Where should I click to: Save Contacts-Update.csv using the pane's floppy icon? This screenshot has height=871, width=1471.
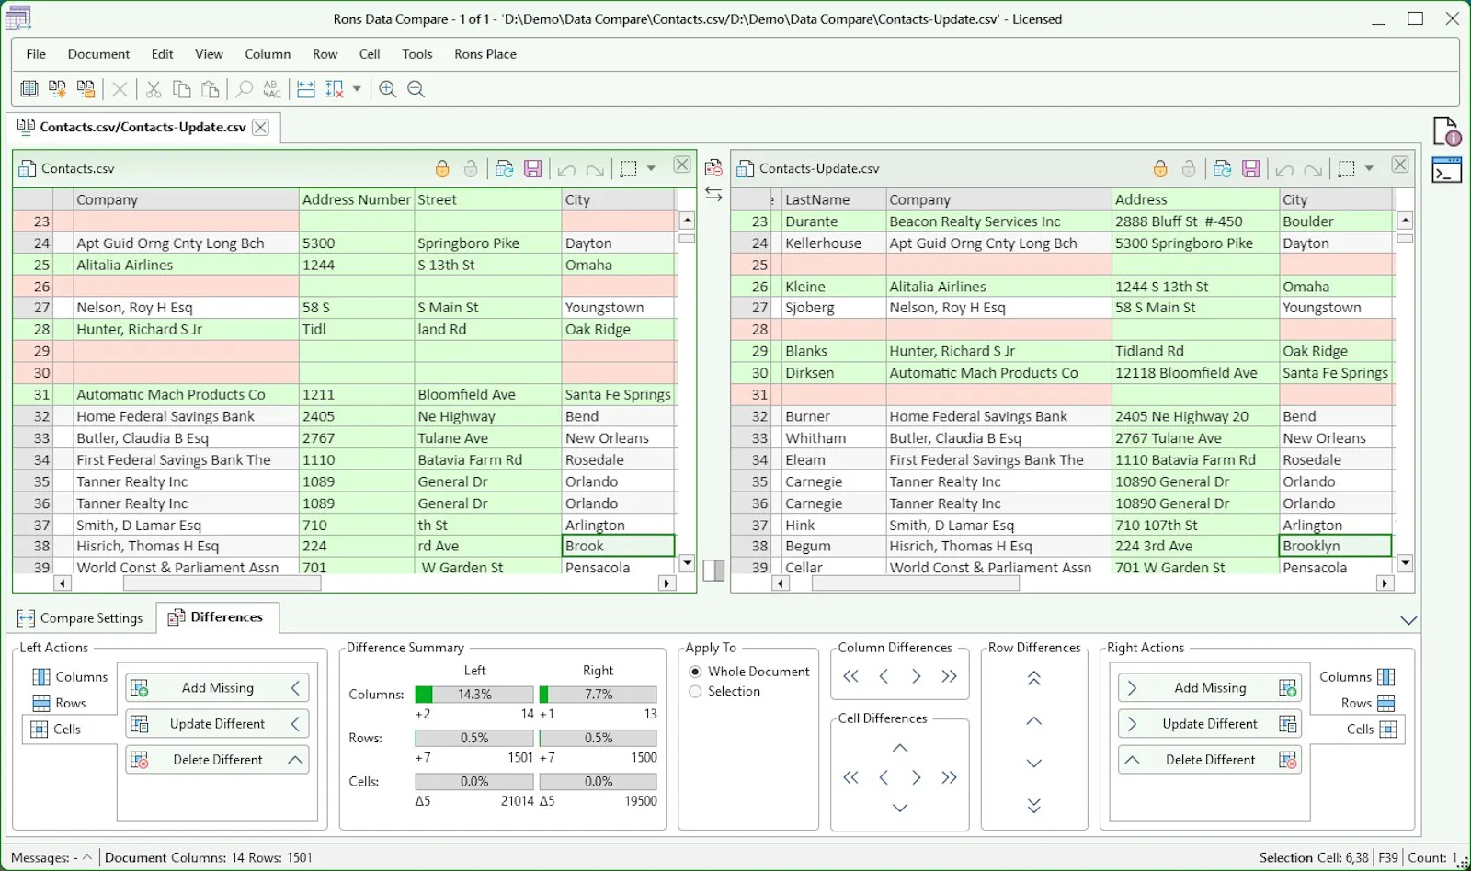1250,168
